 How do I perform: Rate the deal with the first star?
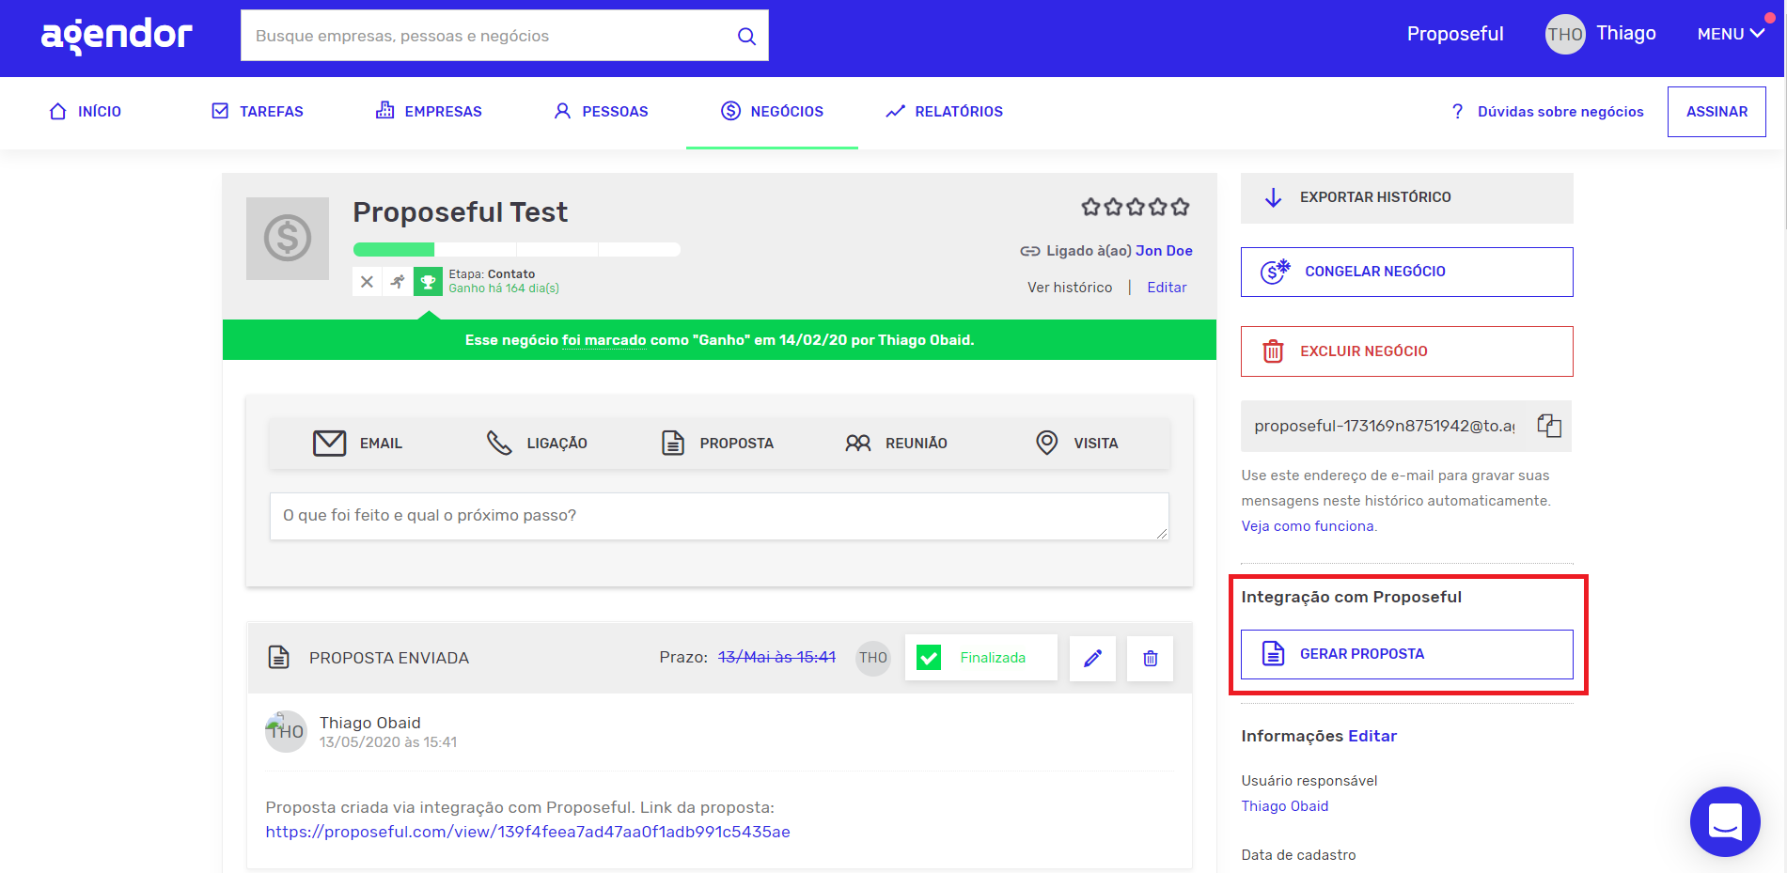coord(1090,207)
